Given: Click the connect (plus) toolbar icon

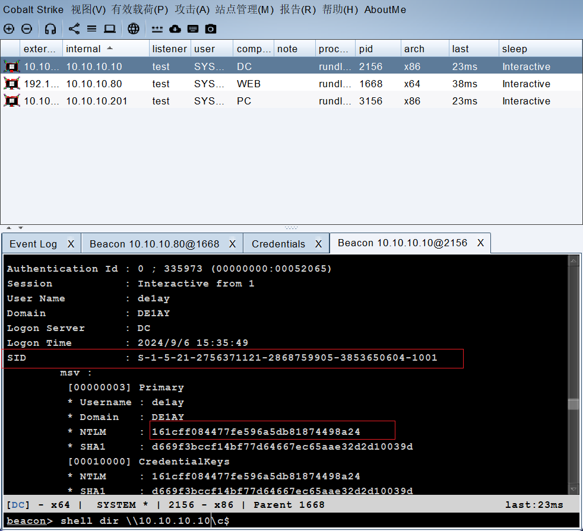Looking at the screenshot, I should (9, 28).
